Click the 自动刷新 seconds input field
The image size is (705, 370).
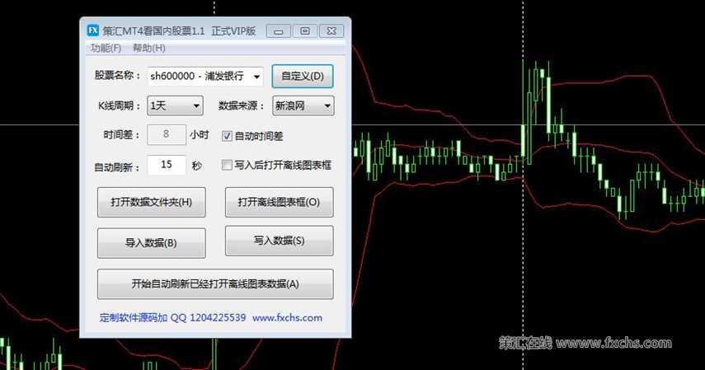coord(167,165)
